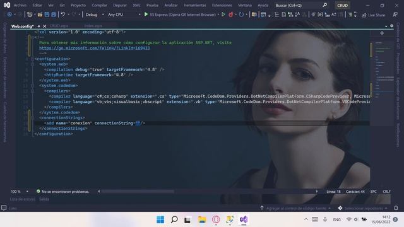Open the Depurar menu
Screen dimensions: 404x227
pos(120,5)
